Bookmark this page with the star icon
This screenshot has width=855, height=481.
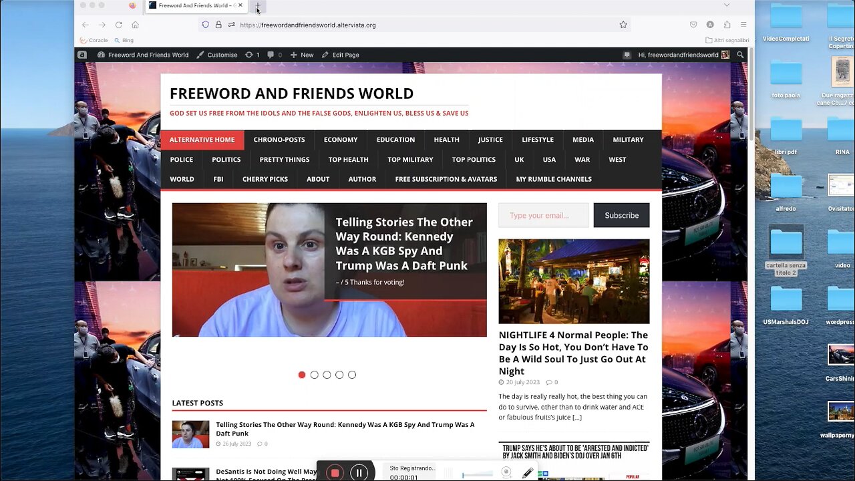tap(623, 25)
